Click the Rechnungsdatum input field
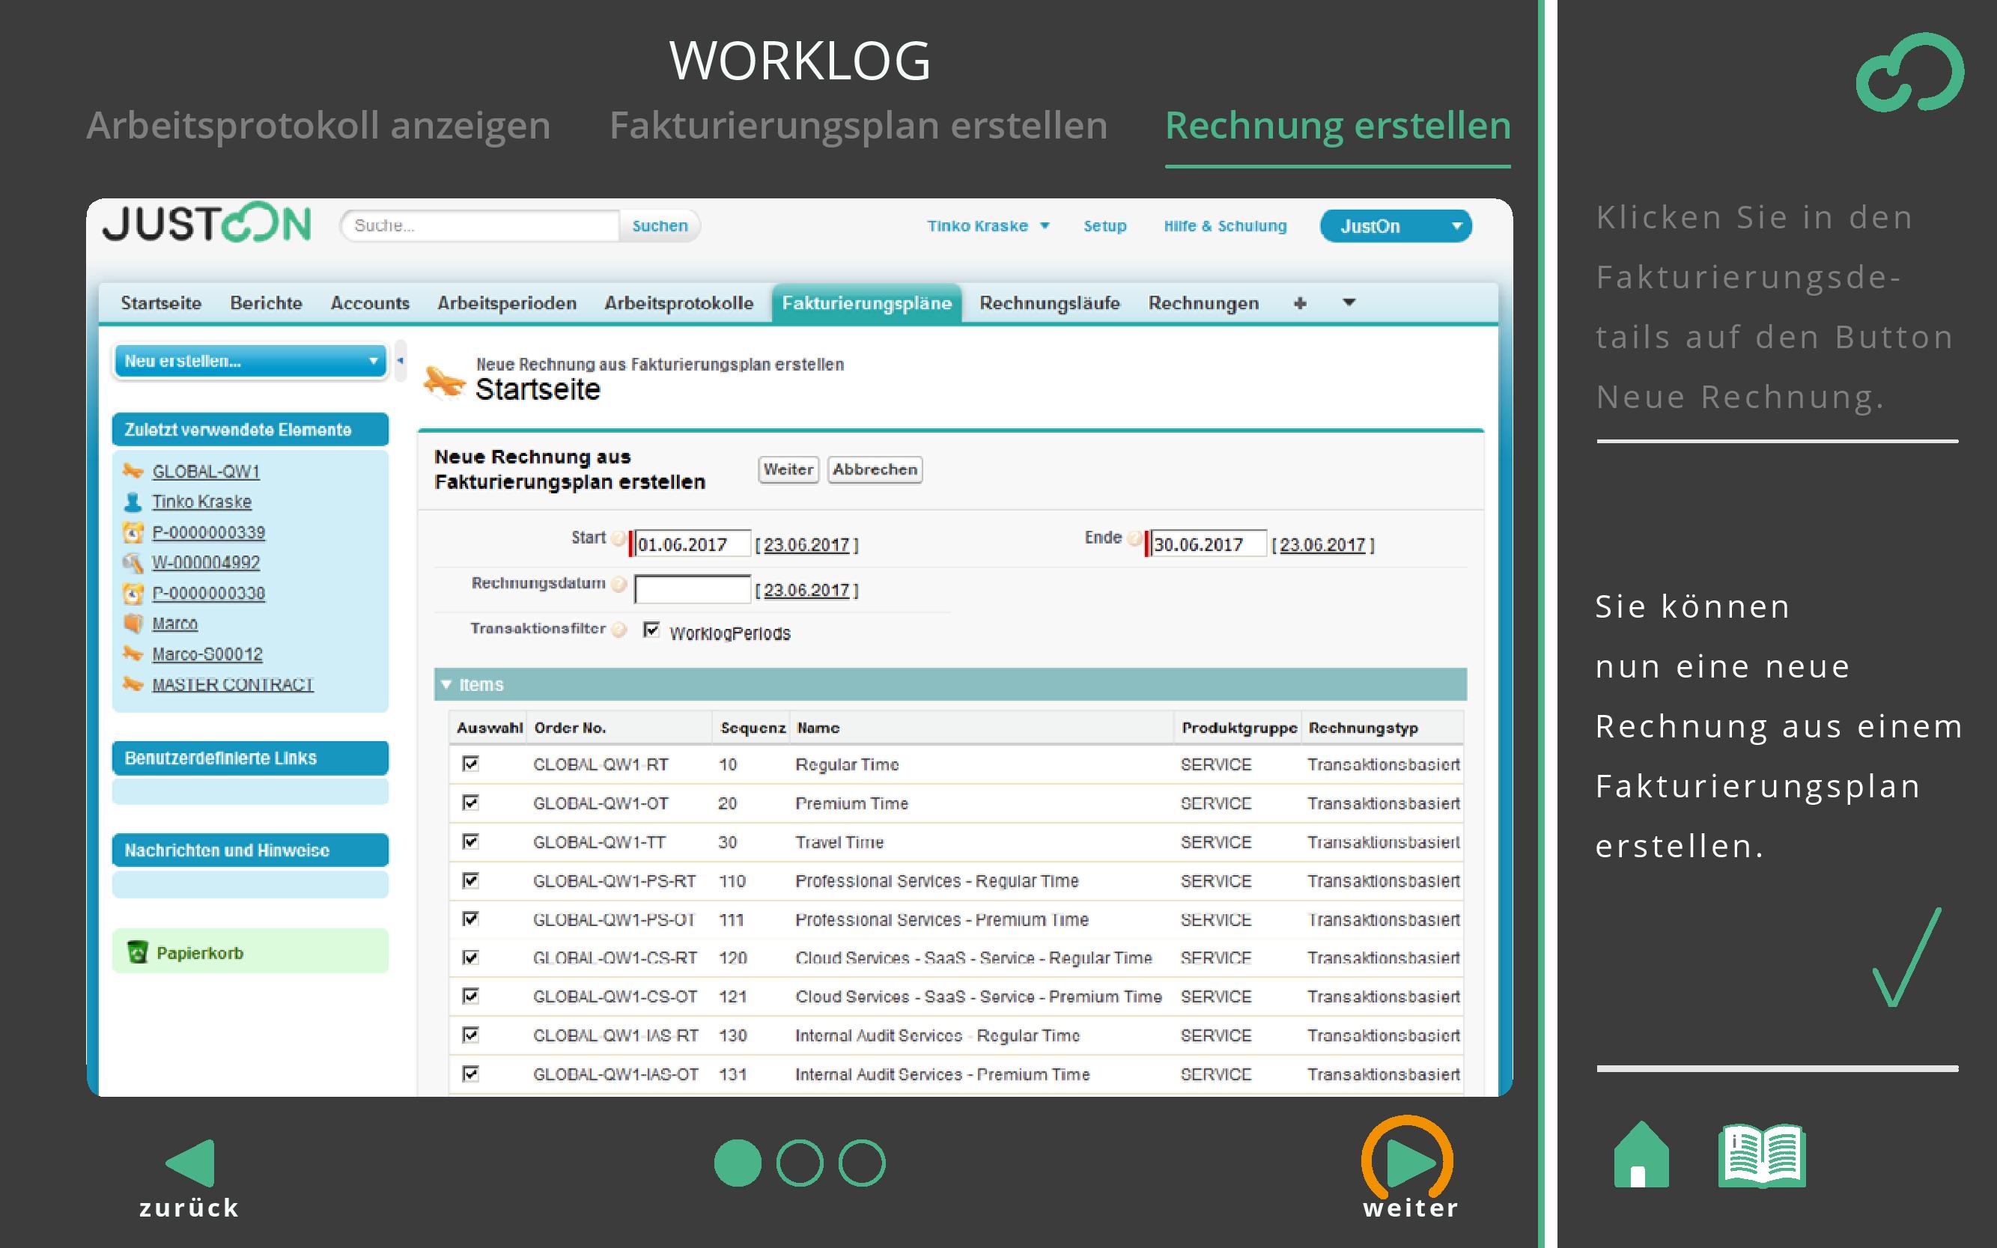 point(692,589)
